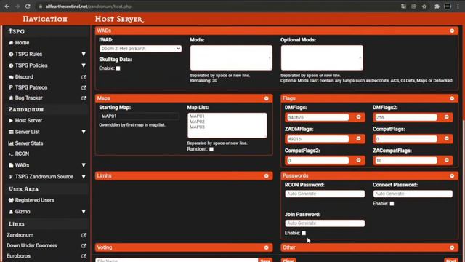Open browser extensions puzzle icon
This screenshot has height=262, width=465.
click(x=437, y=7)
